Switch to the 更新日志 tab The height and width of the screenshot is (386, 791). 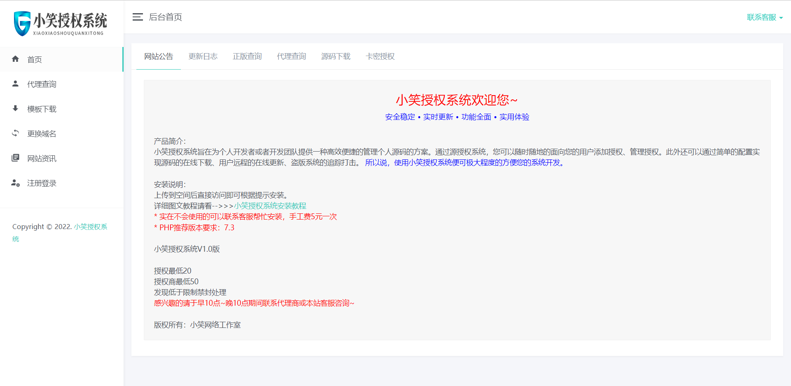tap(203, 56)
